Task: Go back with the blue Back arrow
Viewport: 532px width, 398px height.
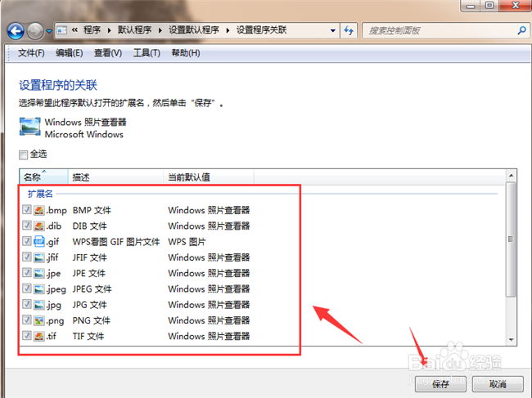Action: pos(16,31)
